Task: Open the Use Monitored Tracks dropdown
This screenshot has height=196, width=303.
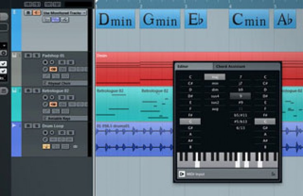Action: coord(64,13)
